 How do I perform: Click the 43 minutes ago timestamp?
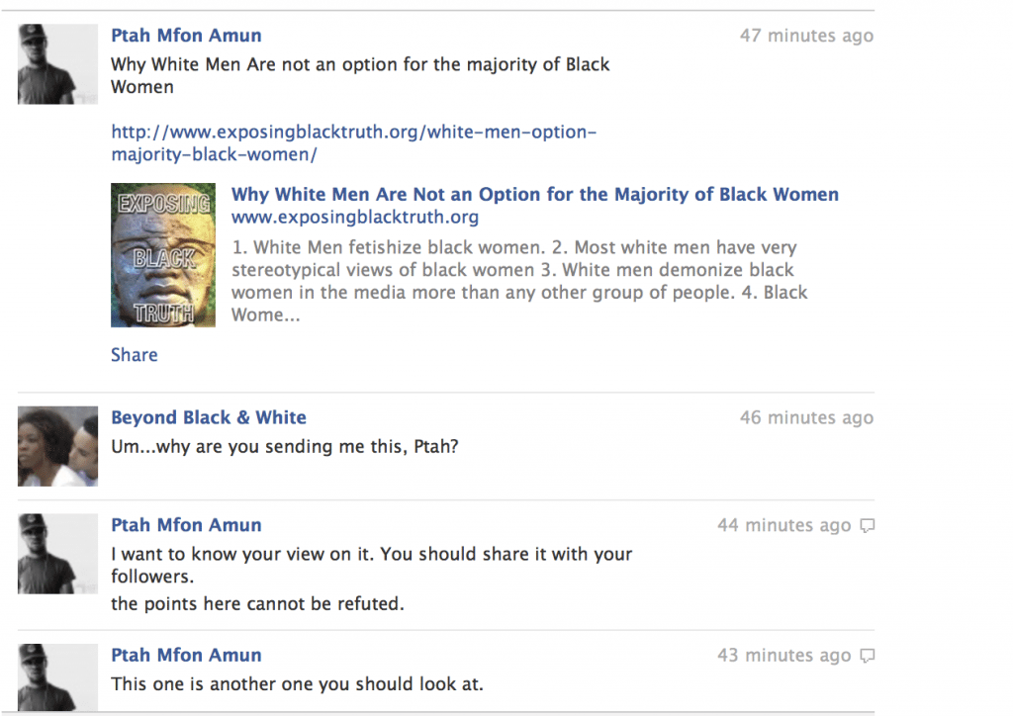click(783, 656)
